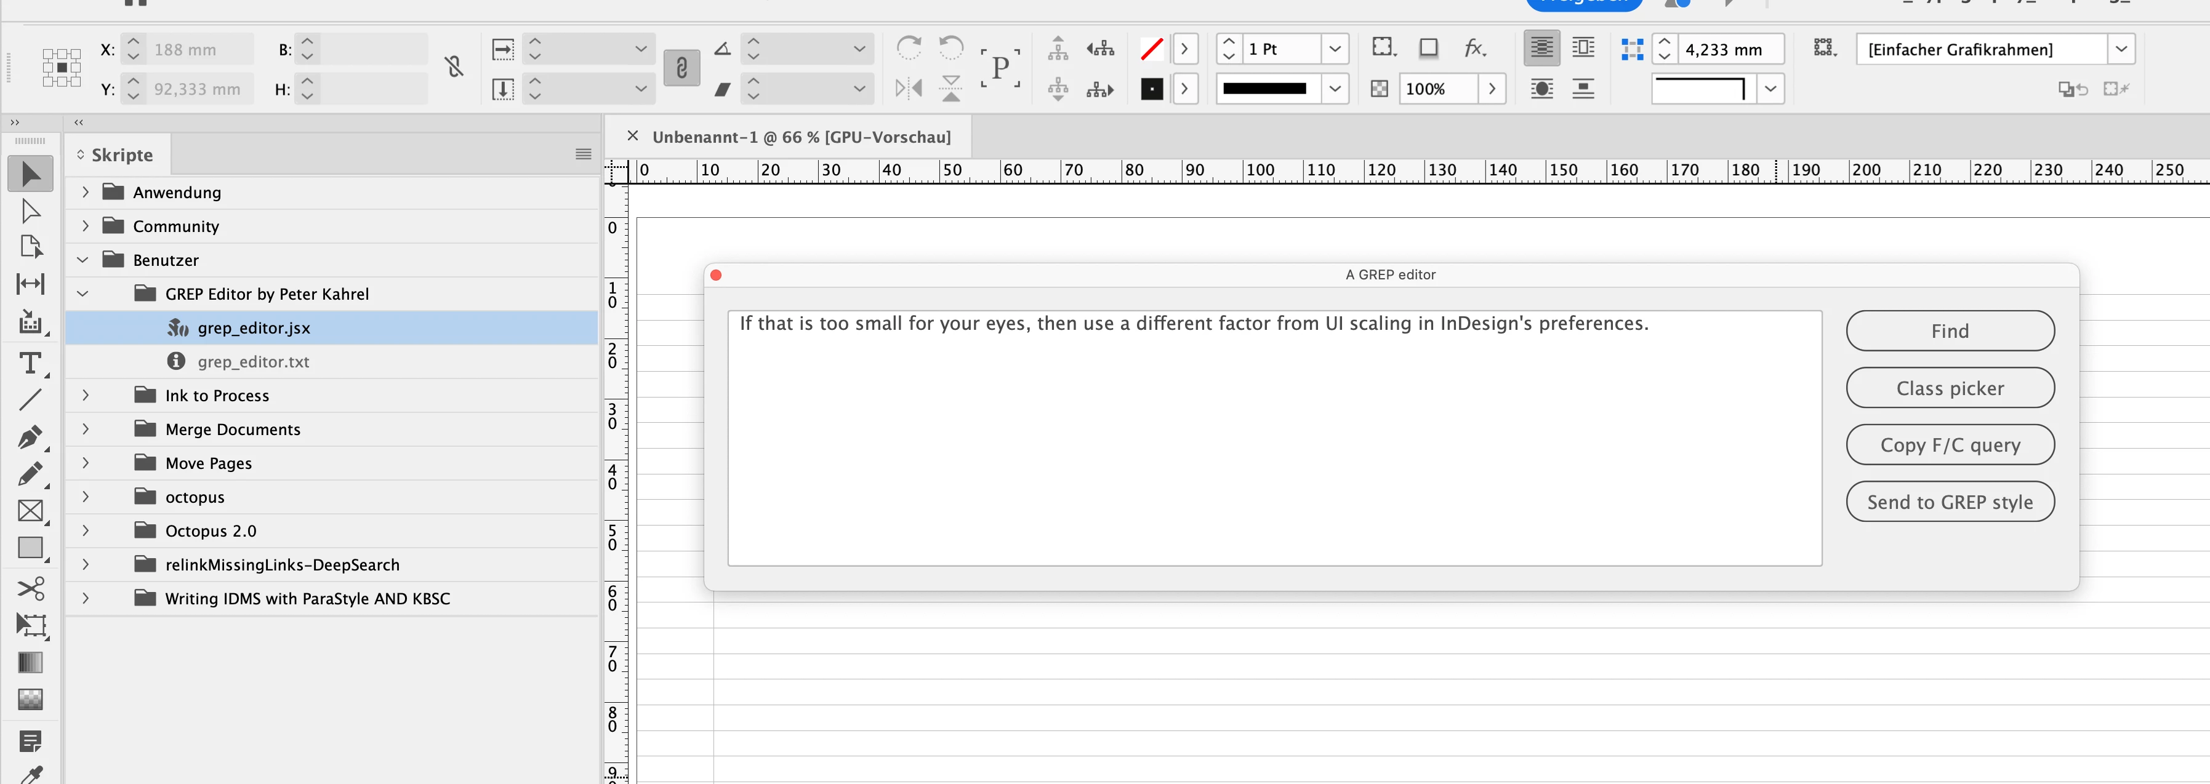Select the Direct Selection tool
Viewport: 2210px width, 784px height.
click(30, 211)
